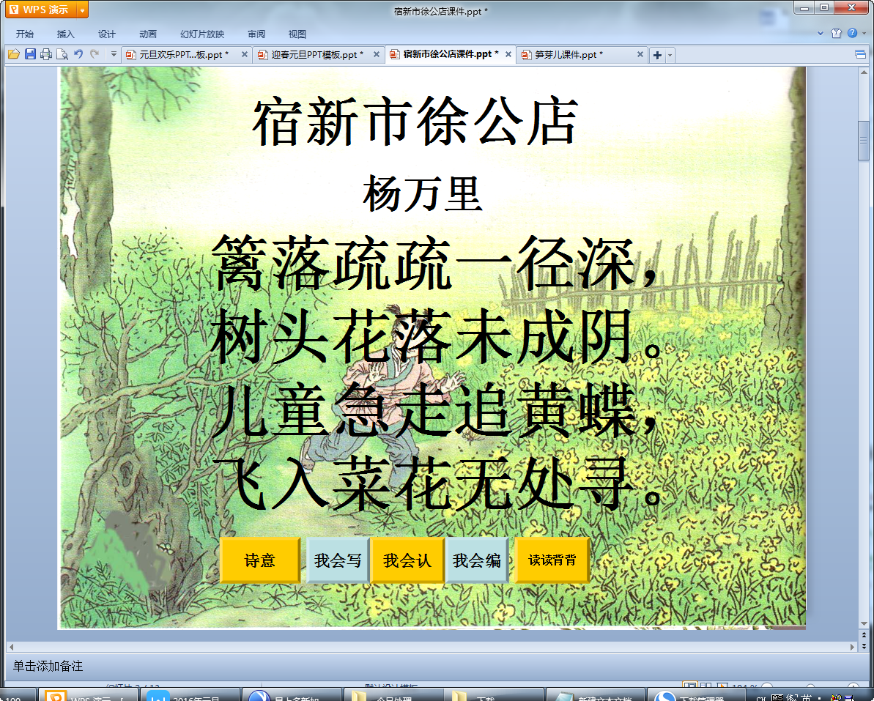This screenshot has width=874, height=701.
Task: Select the author name 杨万里
Action: [422, 194]
